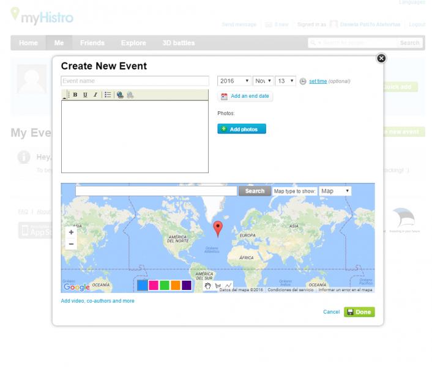Click Add video, co-authors and more
This screenshot has width=432, height=367.
click(x=97, y=301)
